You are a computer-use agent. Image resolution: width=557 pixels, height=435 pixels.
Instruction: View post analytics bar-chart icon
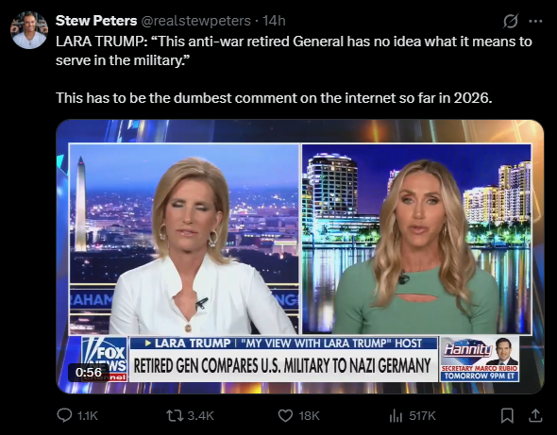(x=396, y=415)
